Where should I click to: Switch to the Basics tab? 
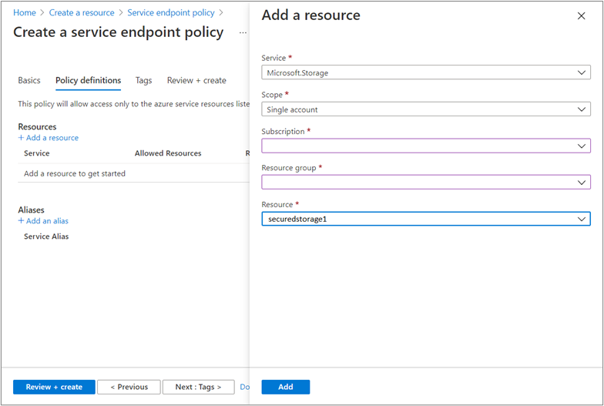point(29,80)
